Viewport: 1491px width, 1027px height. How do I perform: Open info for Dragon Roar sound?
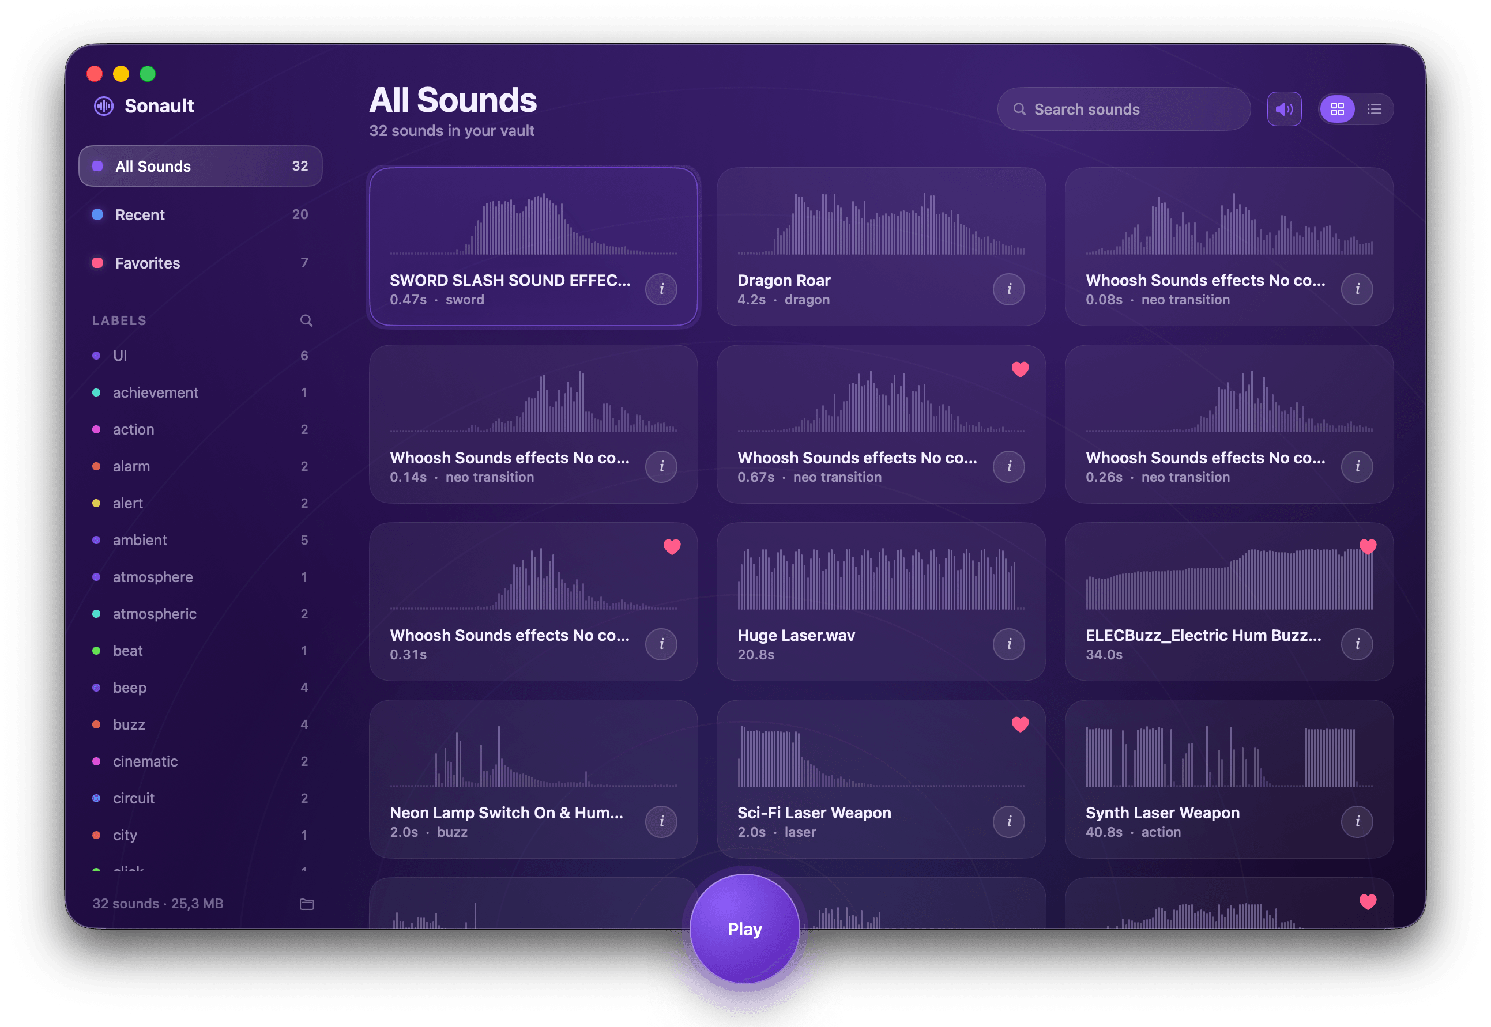click(1009, 289)
